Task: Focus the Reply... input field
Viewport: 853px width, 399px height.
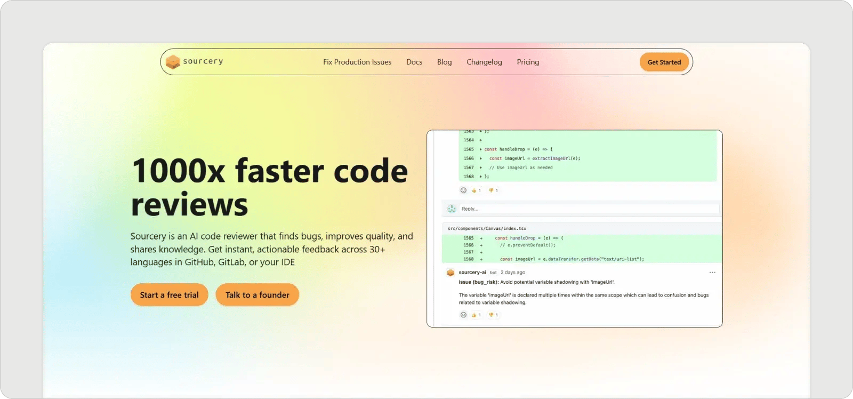Action: click(589, 209)
